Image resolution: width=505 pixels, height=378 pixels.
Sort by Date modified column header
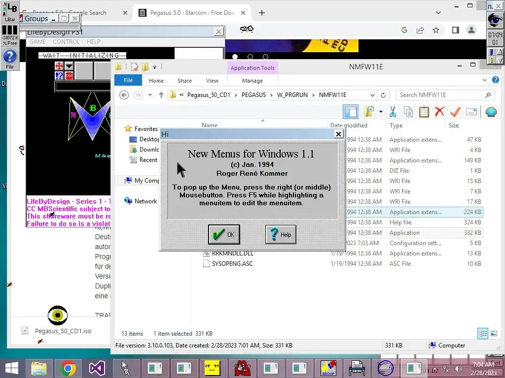pos(349,126)
